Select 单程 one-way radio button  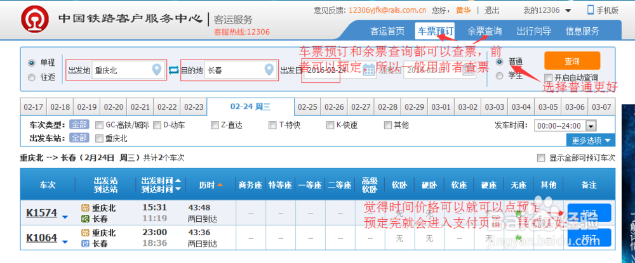coord(32,63)
